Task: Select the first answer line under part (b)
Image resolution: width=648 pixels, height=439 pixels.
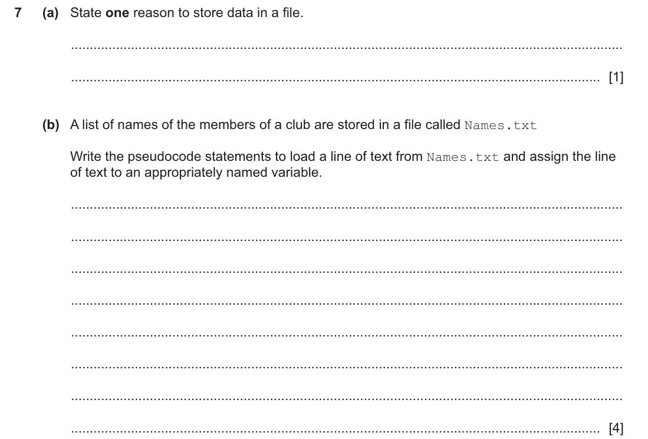Action: pos(346,207)
